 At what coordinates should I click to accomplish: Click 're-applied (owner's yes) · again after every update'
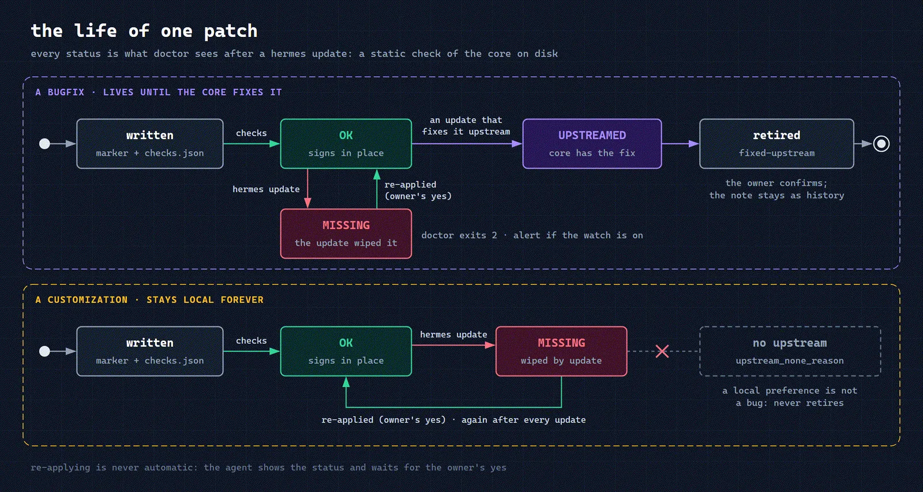tap(453, 420)
